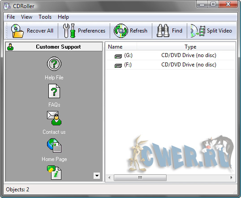The width and height of the screenshot is (241, 198).
Task: Open the Home Page globe icon
Action: point(54,145)
